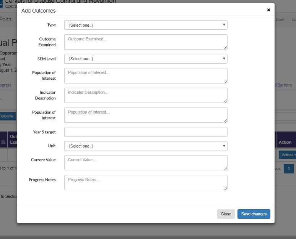Open the Unit dropdown

[146, 146]
